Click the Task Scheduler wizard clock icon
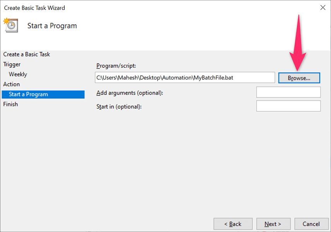The image size is (331, 232). coord(10,25)
